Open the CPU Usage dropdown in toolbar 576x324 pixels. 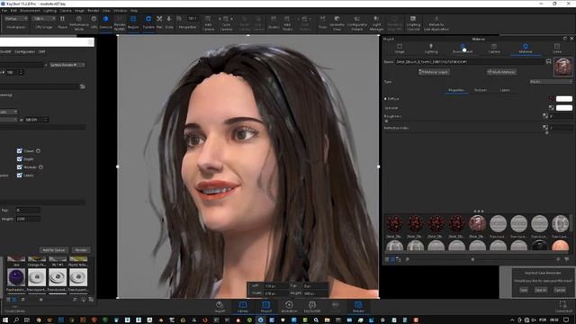43,18
